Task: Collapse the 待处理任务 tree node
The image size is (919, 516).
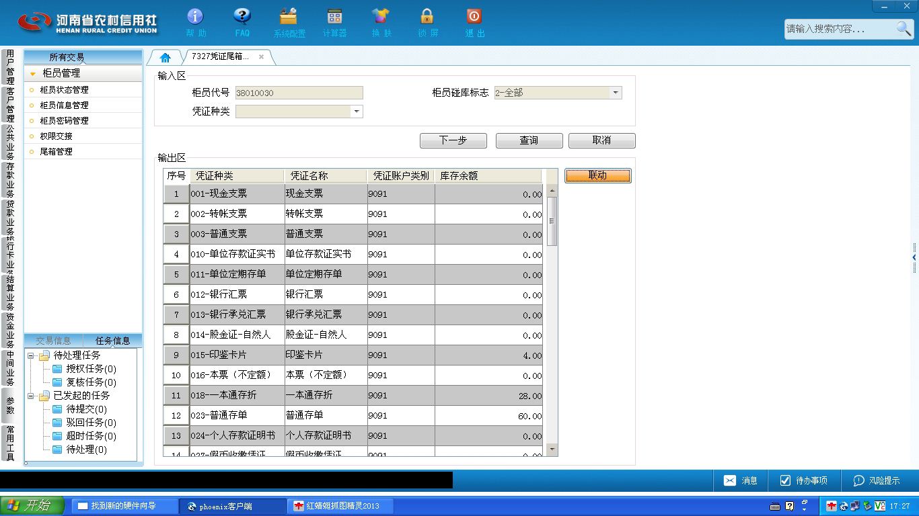Action: pyautogui.click(x=31, y=355)
